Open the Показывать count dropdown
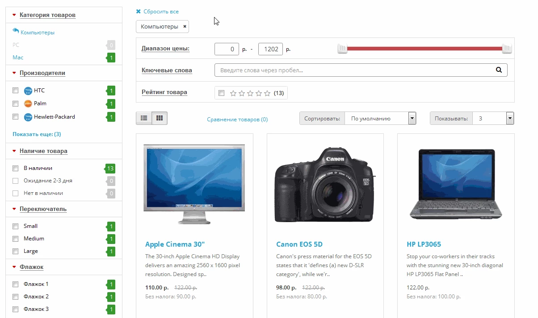Viewport: 538px width, 318px height. coord(493,119)
